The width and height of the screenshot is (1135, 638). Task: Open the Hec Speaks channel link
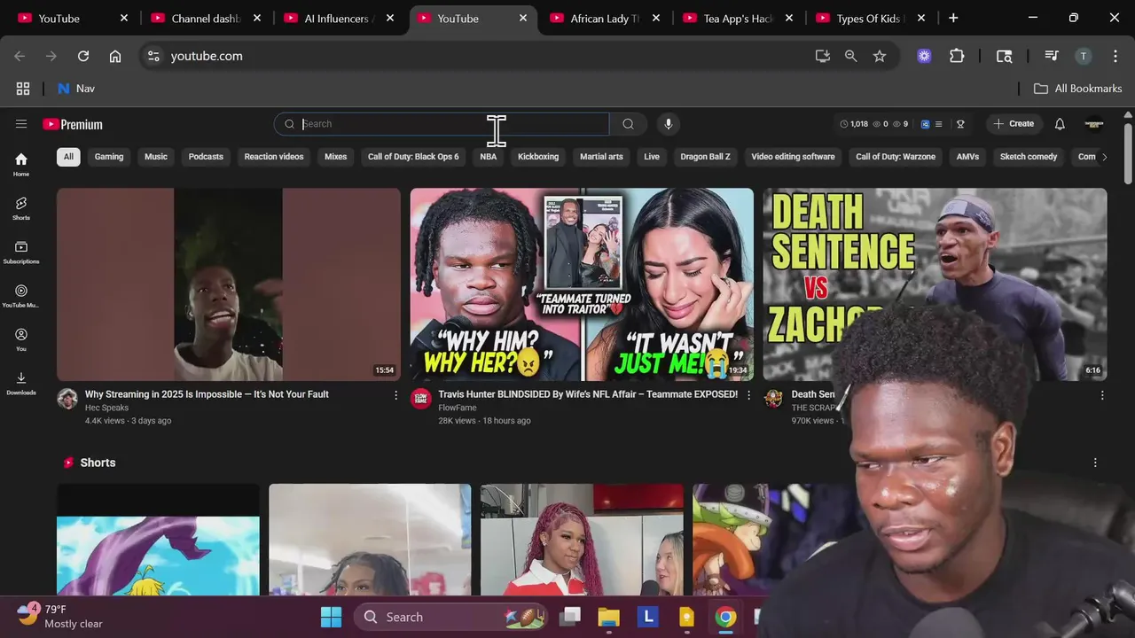(106, 408)
